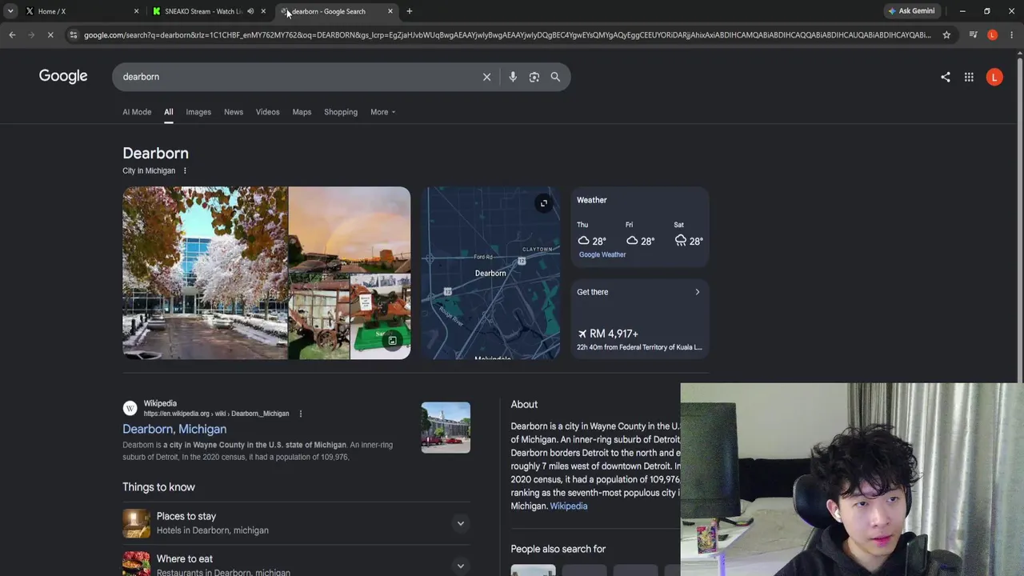Screen dimensions: 1024x576
Task: Ask Gemini from the title bar
Action: (911, 11)
